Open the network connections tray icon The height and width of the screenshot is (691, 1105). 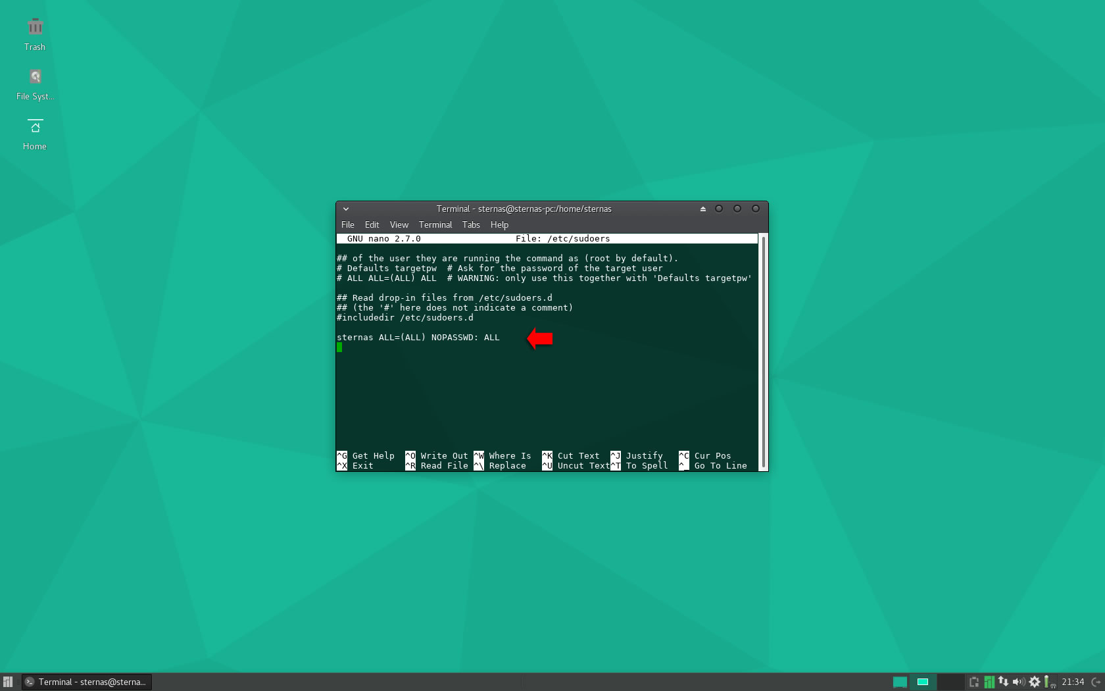click(x=1003, y=682)
